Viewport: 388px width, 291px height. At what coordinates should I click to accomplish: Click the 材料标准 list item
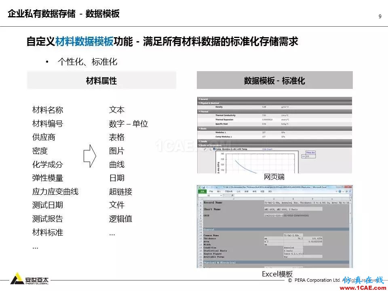(48, 232)
